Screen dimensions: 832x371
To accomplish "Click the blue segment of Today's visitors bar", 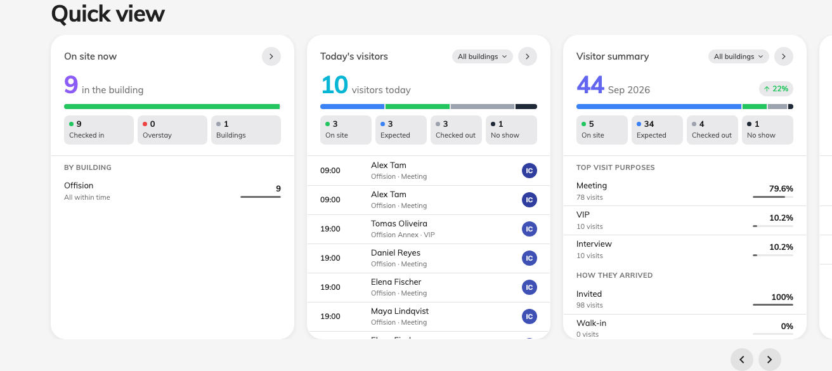I will [352, 107].
